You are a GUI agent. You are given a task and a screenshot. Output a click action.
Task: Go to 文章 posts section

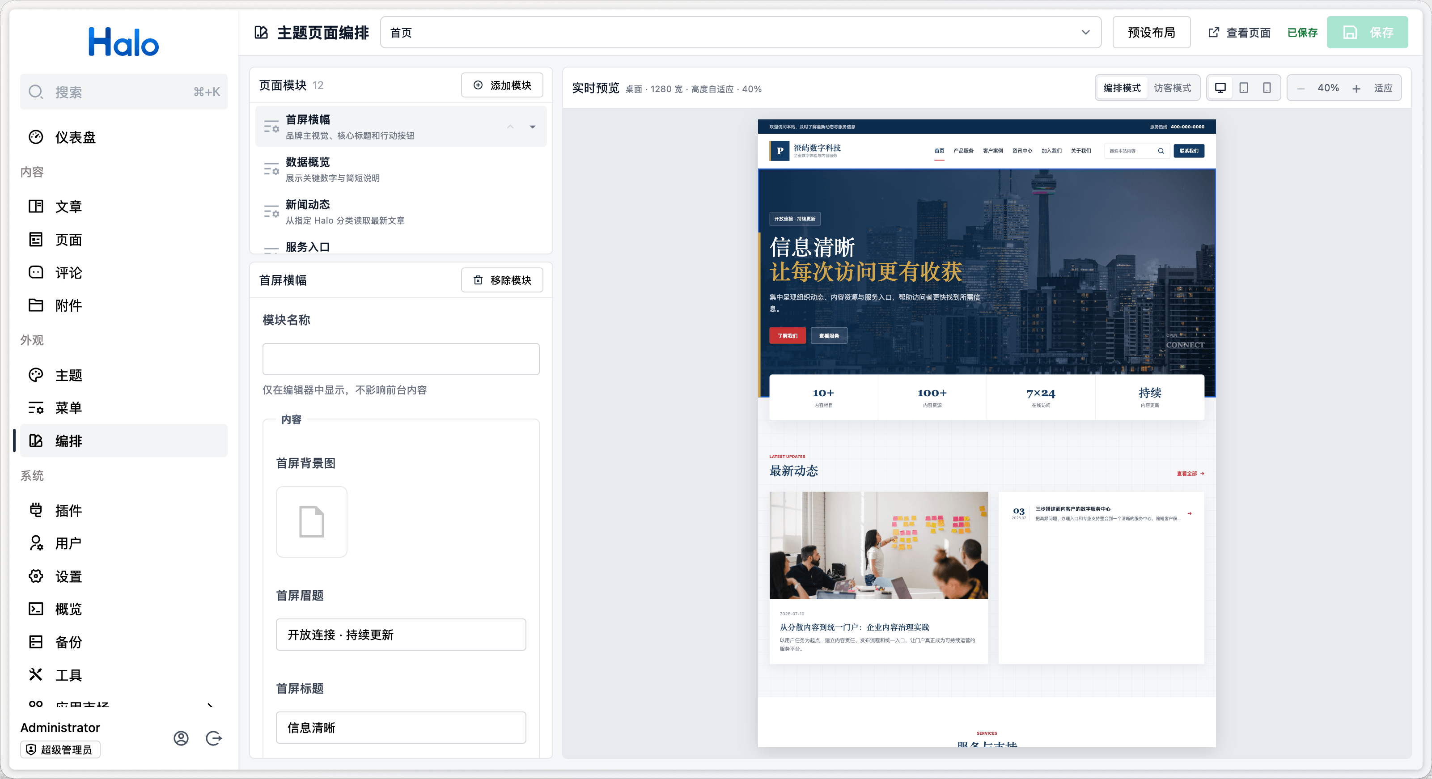click(123, 206)
